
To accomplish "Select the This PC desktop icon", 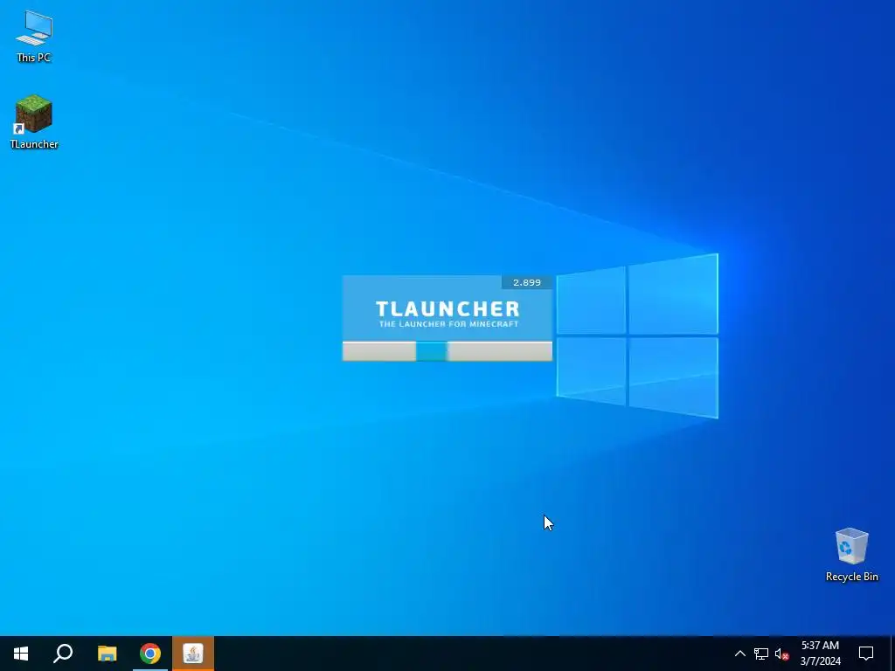I will (34, 36).
